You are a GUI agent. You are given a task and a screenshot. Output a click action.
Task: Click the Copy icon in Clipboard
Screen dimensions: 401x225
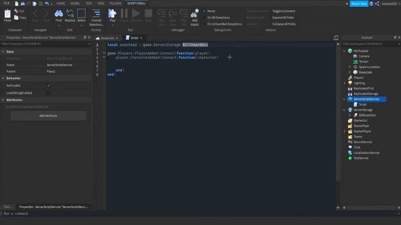click(x=16, y=17)
